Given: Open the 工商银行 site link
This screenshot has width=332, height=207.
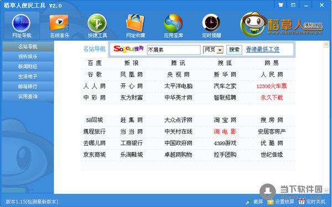Looking at the screenshot, I should [x=132, y=143].
